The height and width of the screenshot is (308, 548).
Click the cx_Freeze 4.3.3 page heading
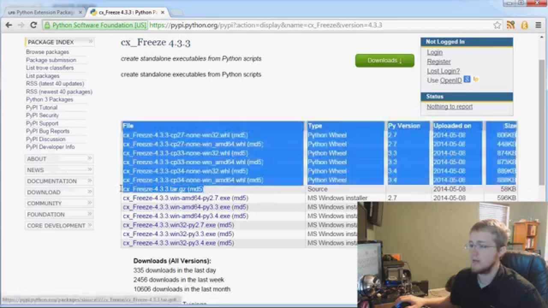coord(155,43)
